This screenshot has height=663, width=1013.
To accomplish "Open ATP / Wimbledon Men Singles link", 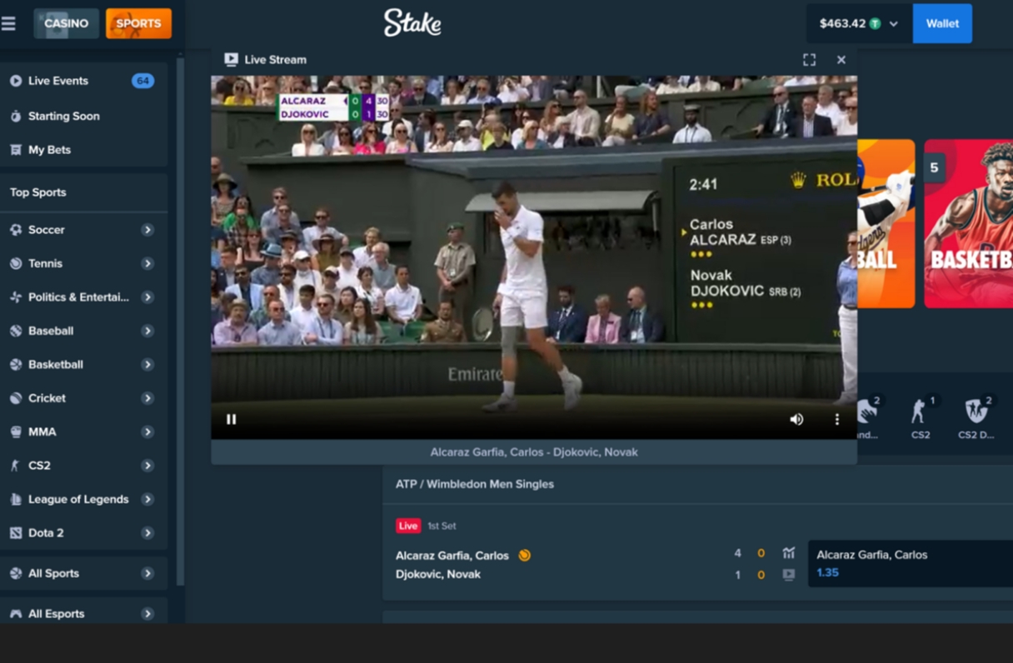I will coord(475,484).
